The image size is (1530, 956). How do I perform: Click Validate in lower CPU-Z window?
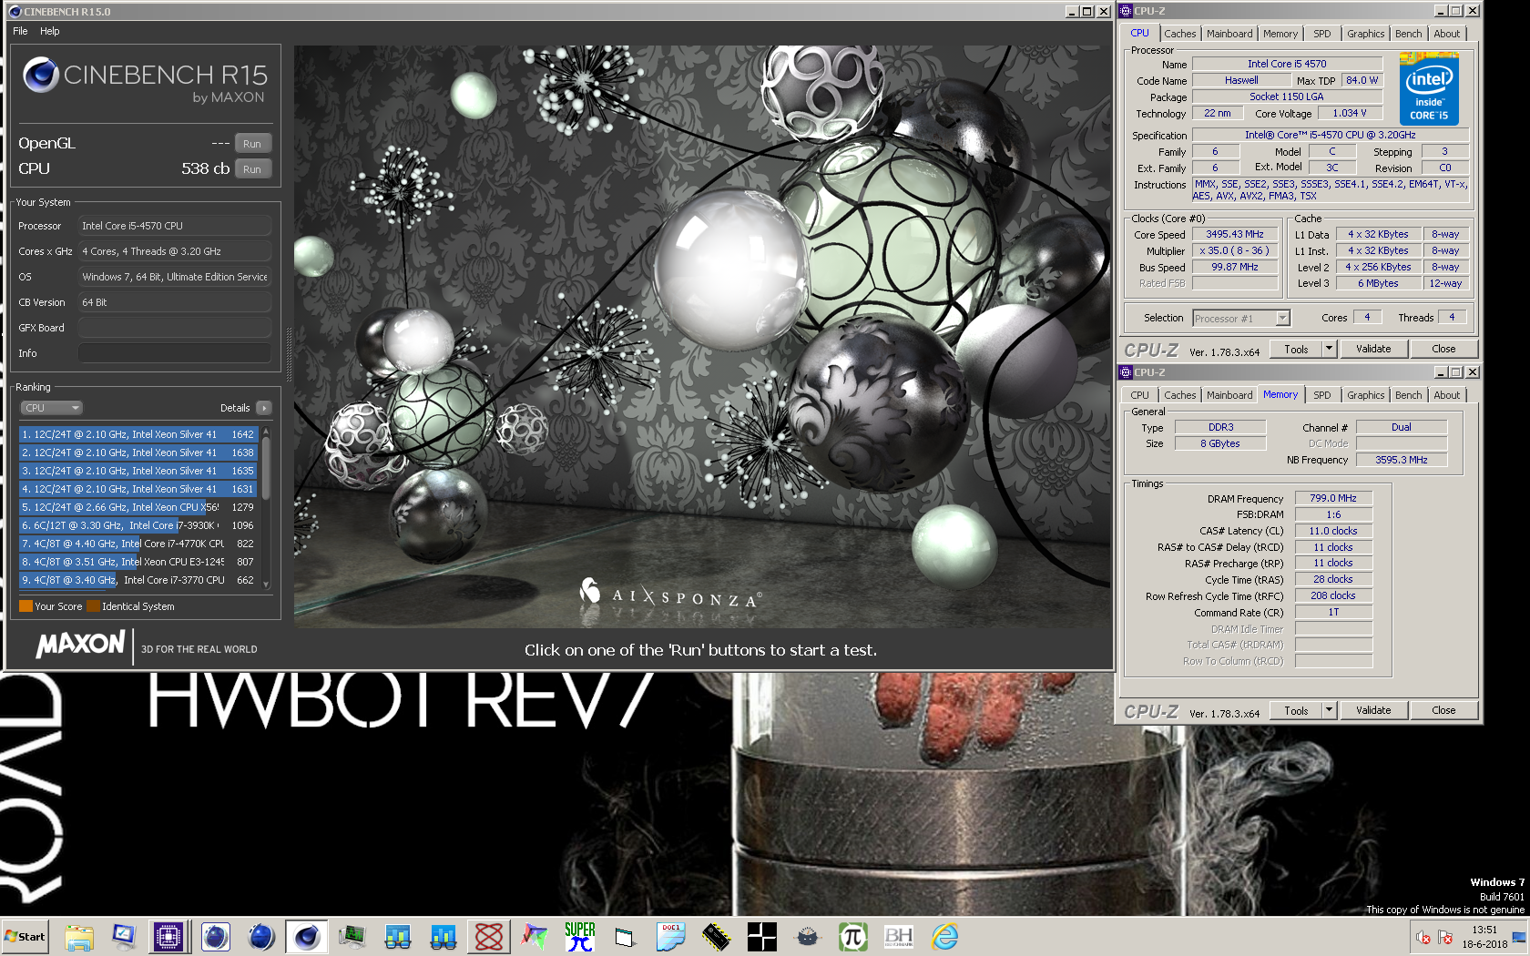1373,710
